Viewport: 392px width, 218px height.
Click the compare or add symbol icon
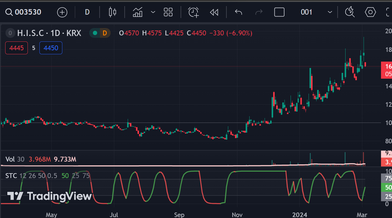tap(62, 12)
